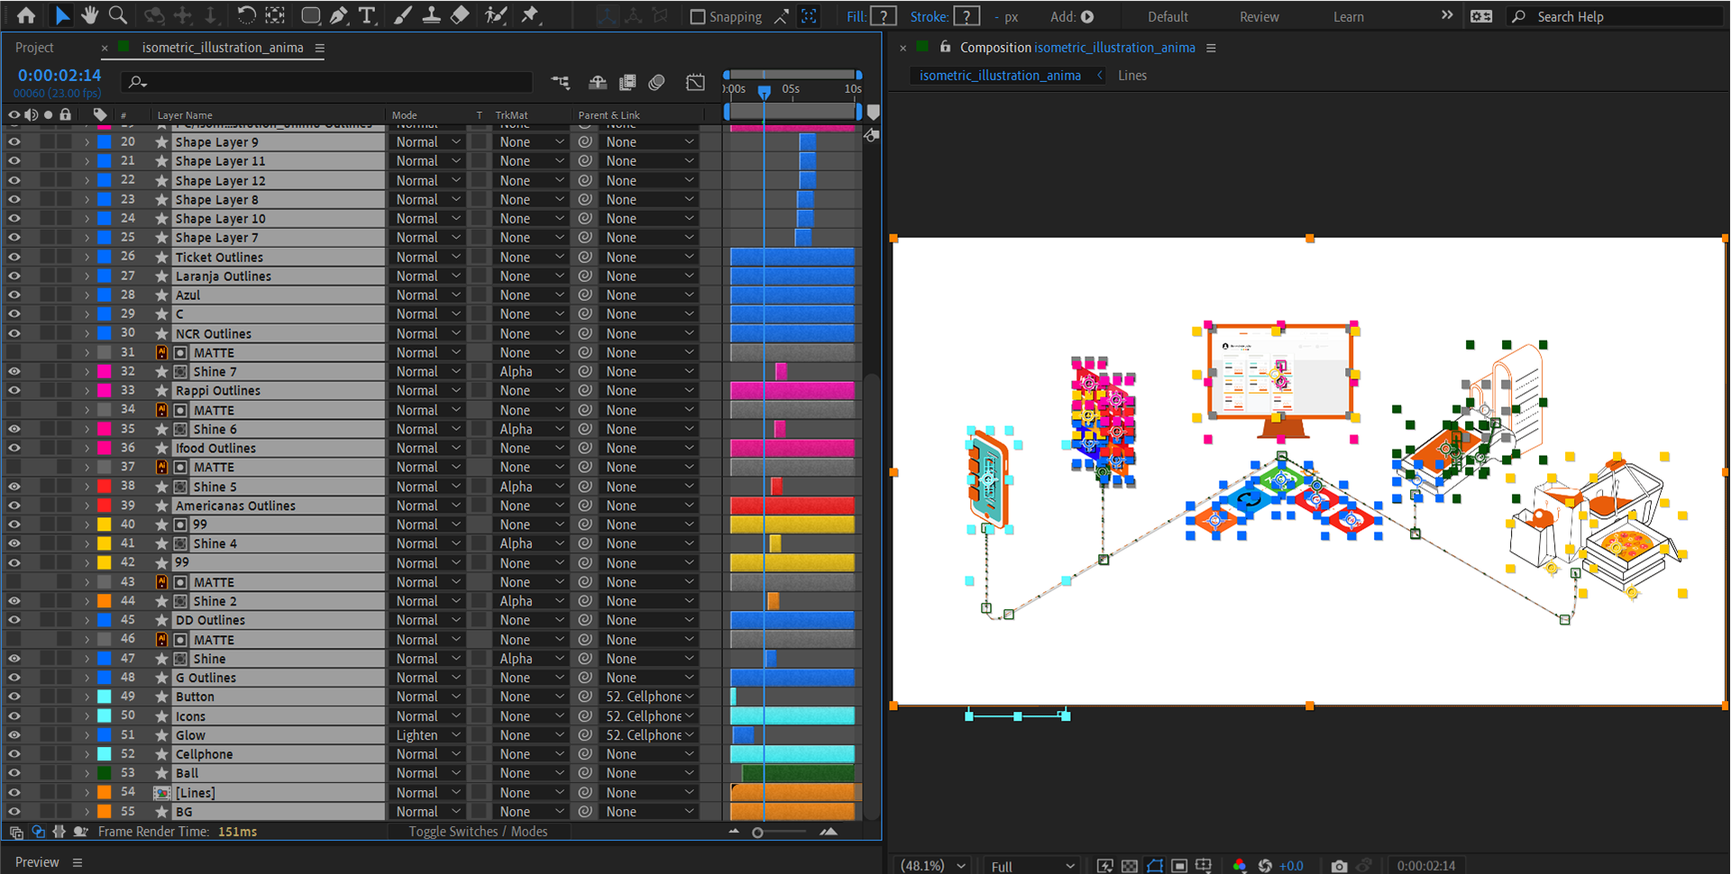Hide the BG layer
This screenshot has width=1731, height=874.
coord(14,812)
